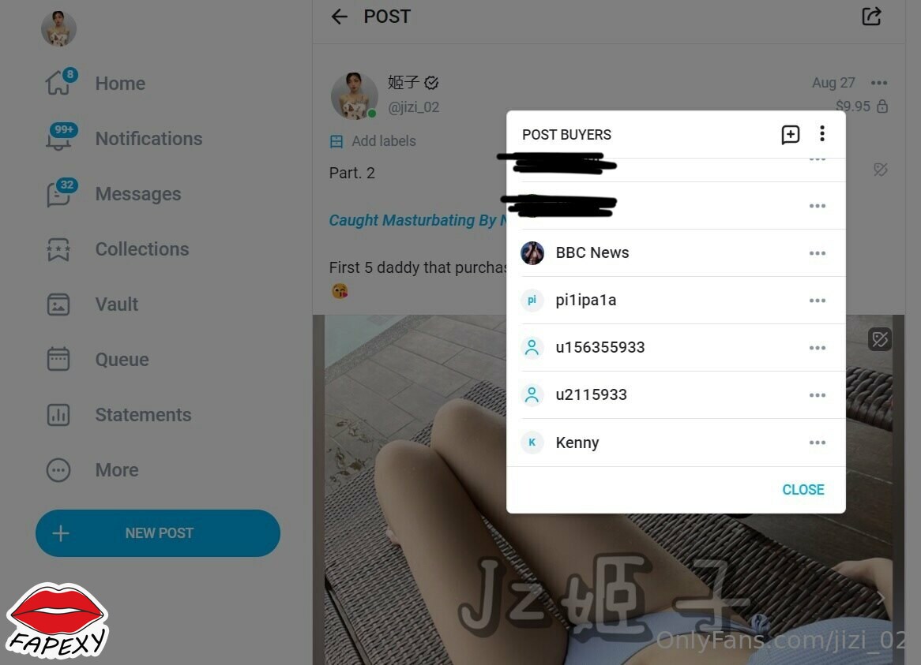
Task: Click the add-to-list icon in Post Buyers
Action: point(791,134)
